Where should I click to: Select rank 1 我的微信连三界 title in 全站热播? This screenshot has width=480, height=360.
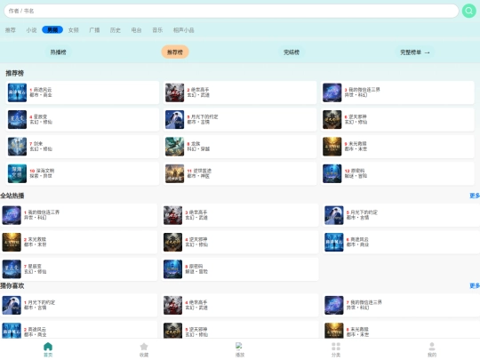coord(44,212)
